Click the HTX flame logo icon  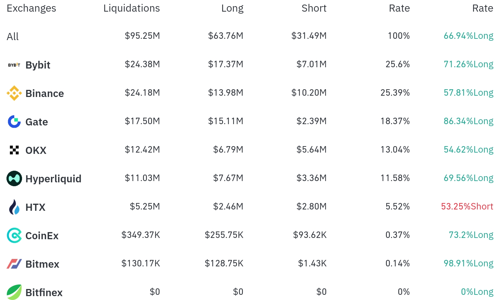14,207
